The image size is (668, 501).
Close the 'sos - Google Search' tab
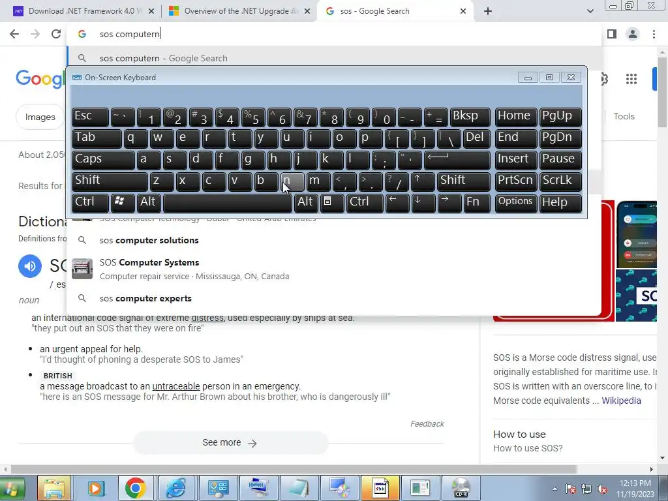pos(463,11)
